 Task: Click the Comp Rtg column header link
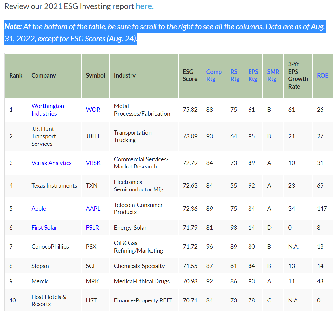tap(214, 75)
